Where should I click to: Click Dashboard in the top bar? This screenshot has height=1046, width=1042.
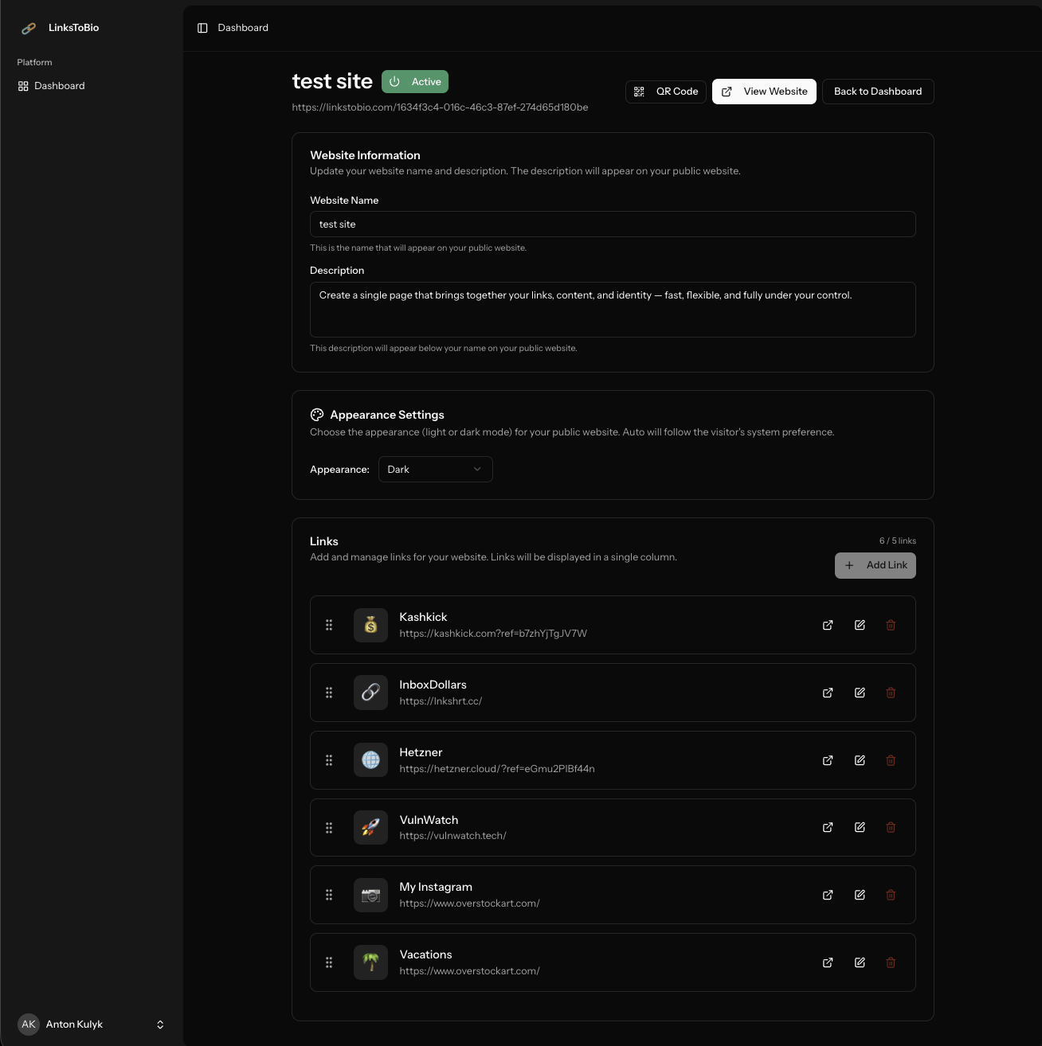click(x=243, y=27)
